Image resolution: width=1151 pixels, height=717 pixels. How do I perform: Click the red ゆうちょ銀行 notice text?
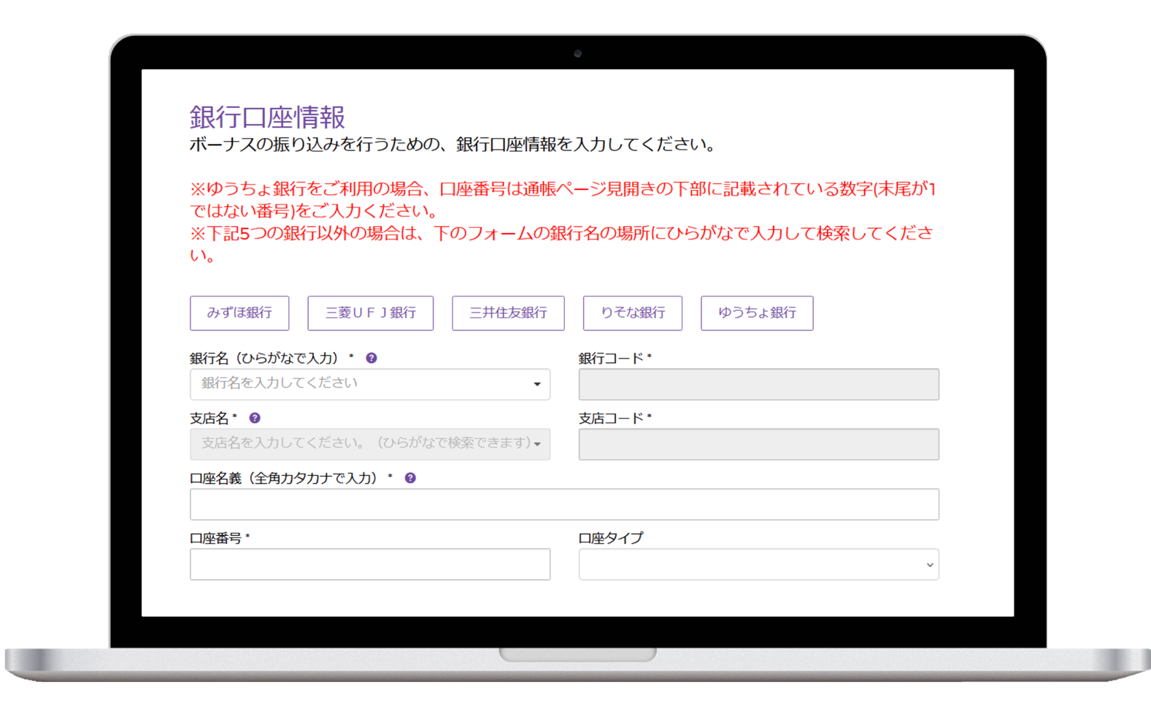[562, 199]
